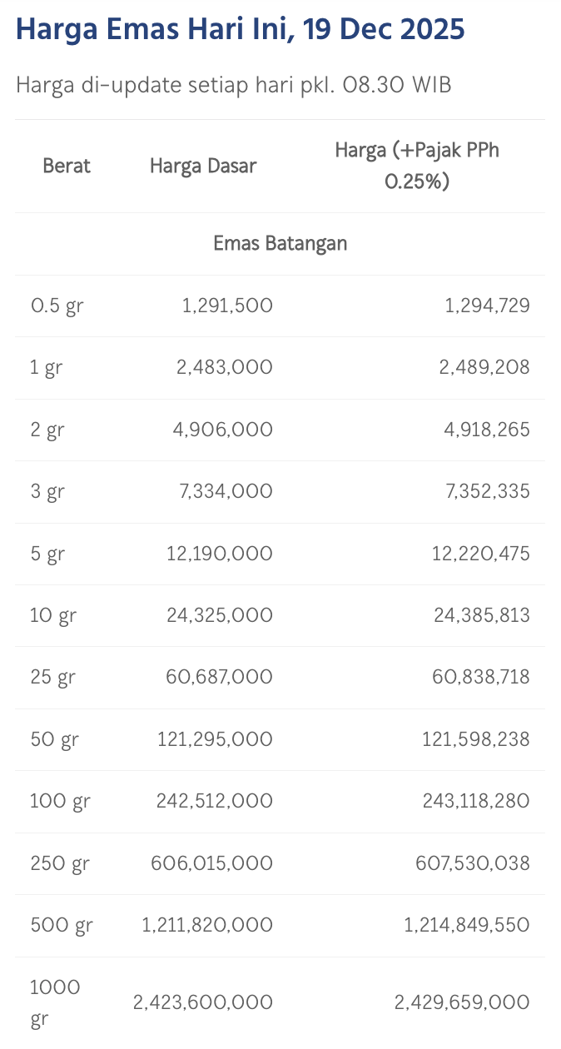Select the 3 gr weight cell
The height and width of the screenshot is (1049, 561).
pos(47,491)
